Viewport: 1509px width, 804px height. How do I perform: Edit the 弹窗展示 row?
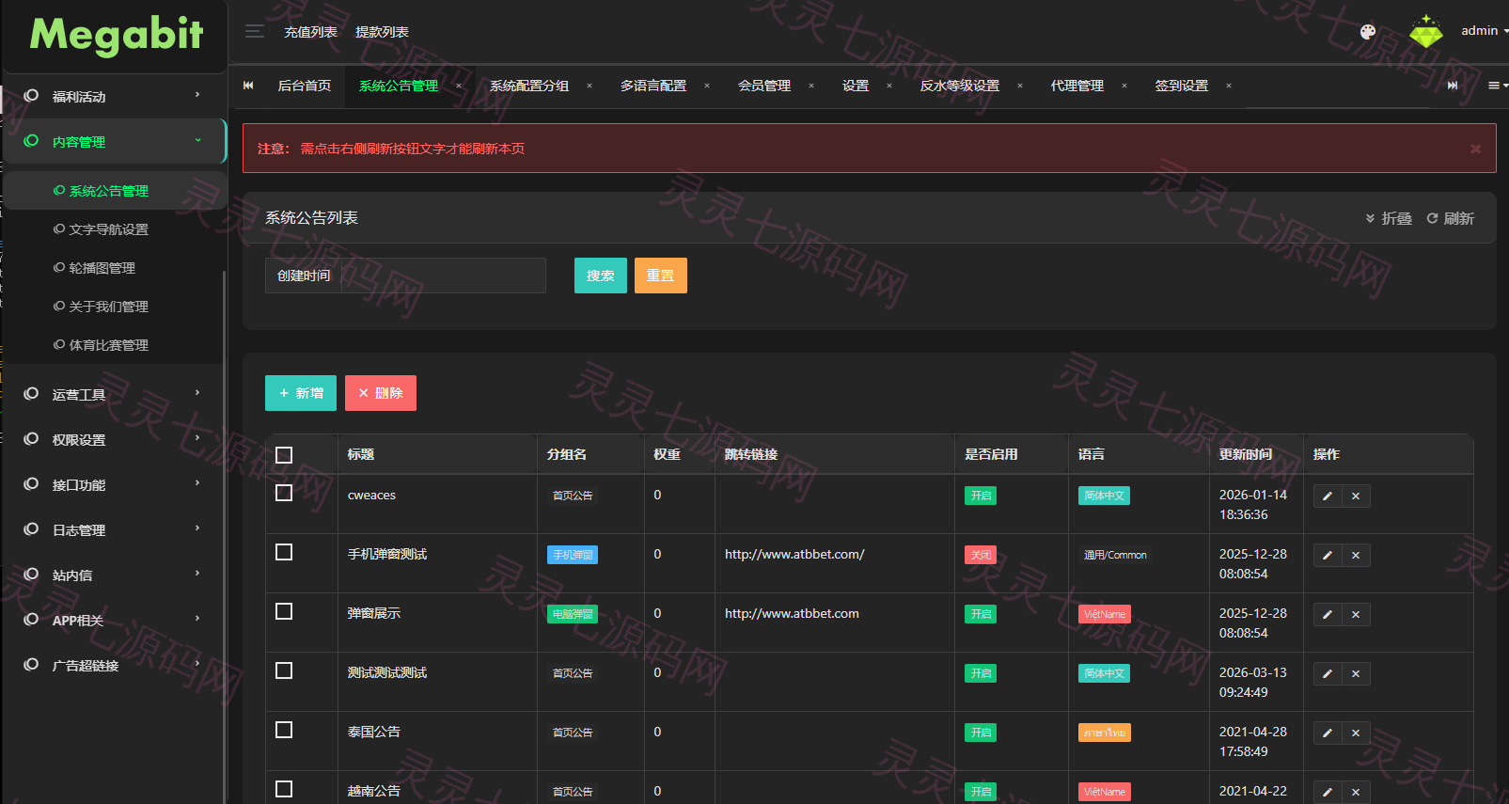[x=1328, y=614]
